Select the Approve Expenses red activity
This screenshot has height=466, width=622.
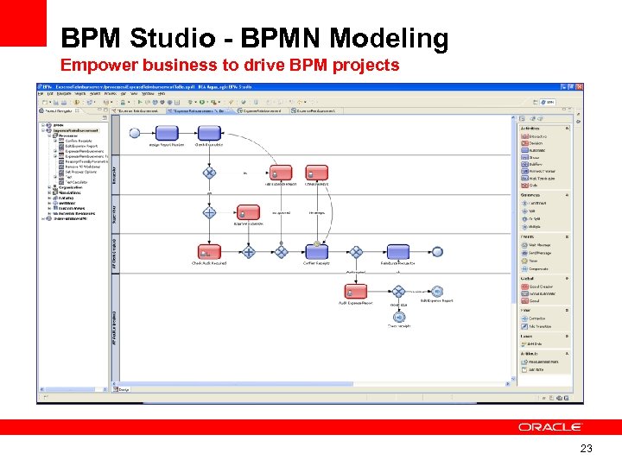[248, 212]
